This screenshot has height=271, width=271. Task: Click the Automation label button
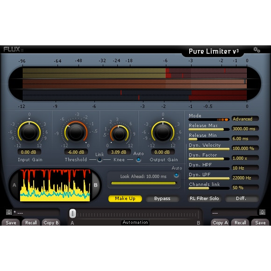tap(135, 222)
